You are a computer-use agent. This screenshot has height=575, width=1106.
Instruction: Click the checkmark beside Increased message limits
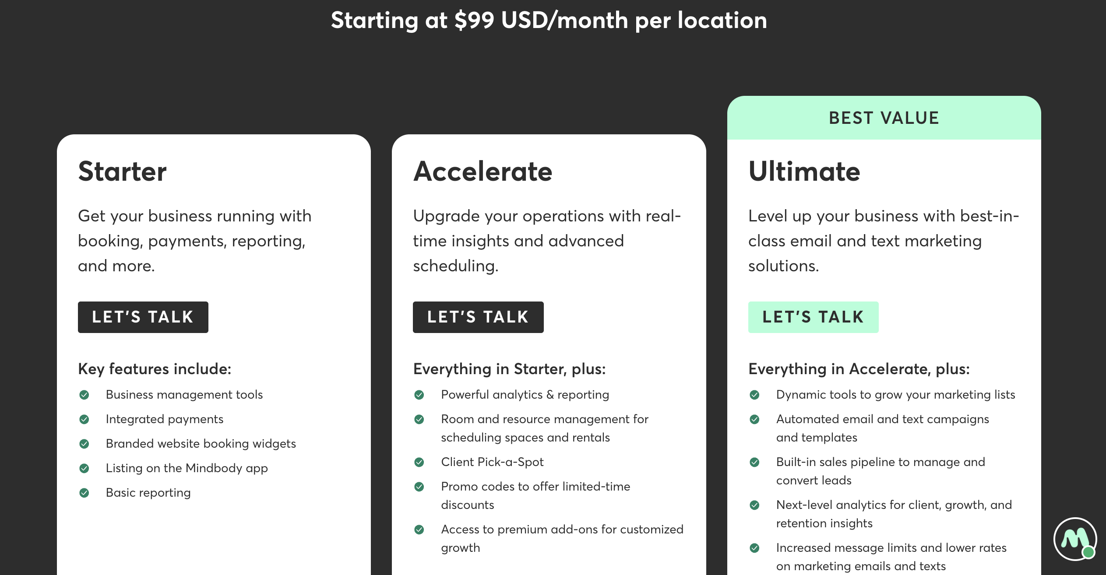pos(754,547)
